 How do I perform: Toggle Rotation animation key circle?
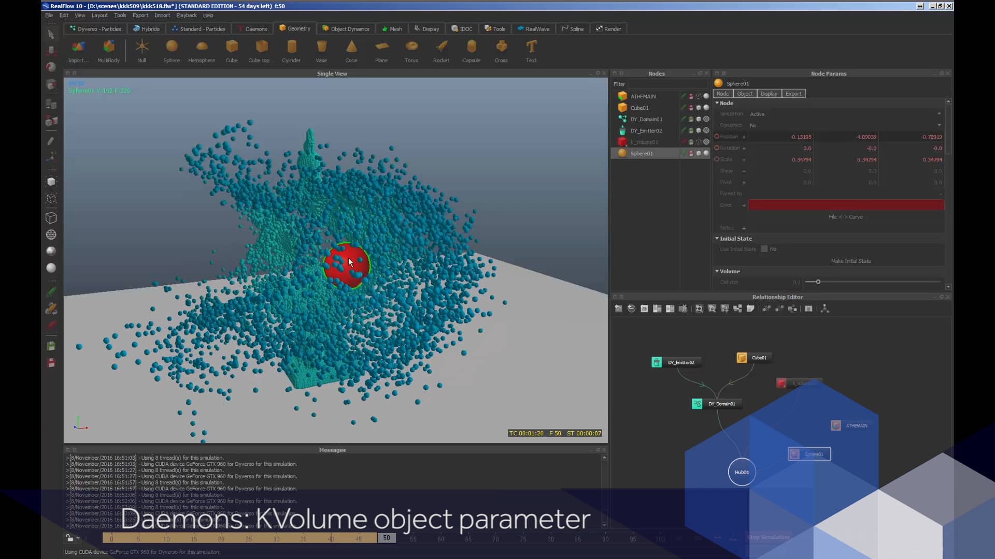point(717,148)
